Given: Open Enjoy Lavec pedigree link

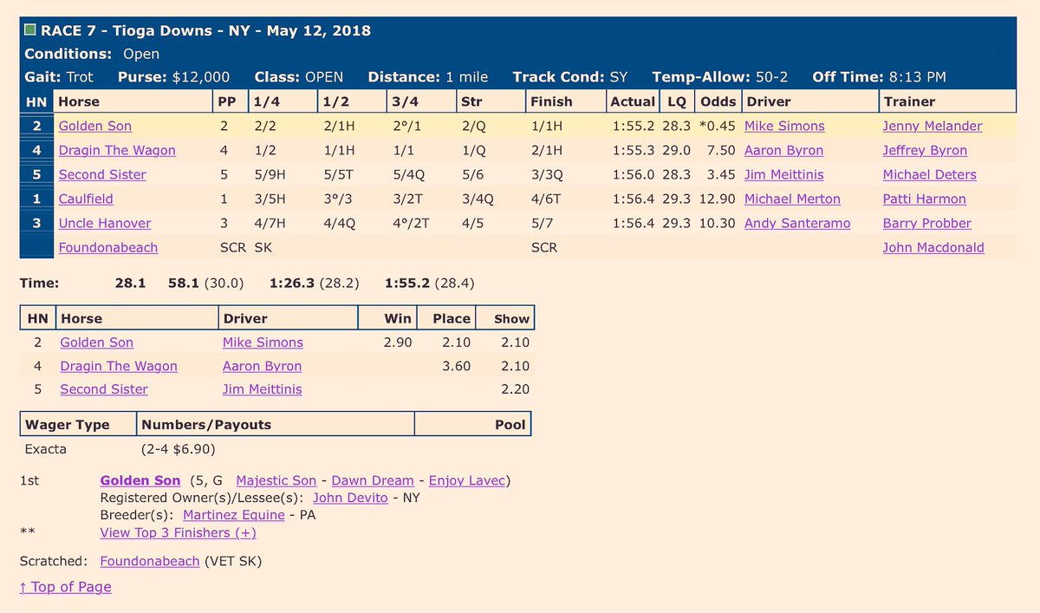Looking at the screenshot, I should (467, 479).
